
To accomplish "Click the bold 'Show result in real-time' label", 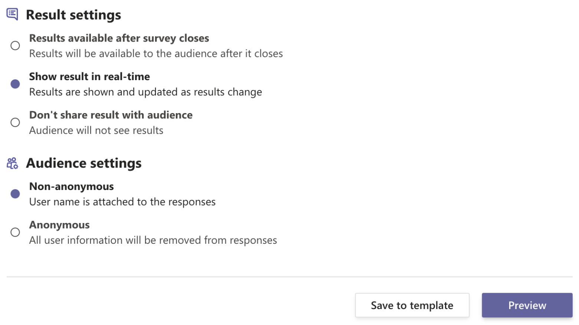I will click(89, 76).
